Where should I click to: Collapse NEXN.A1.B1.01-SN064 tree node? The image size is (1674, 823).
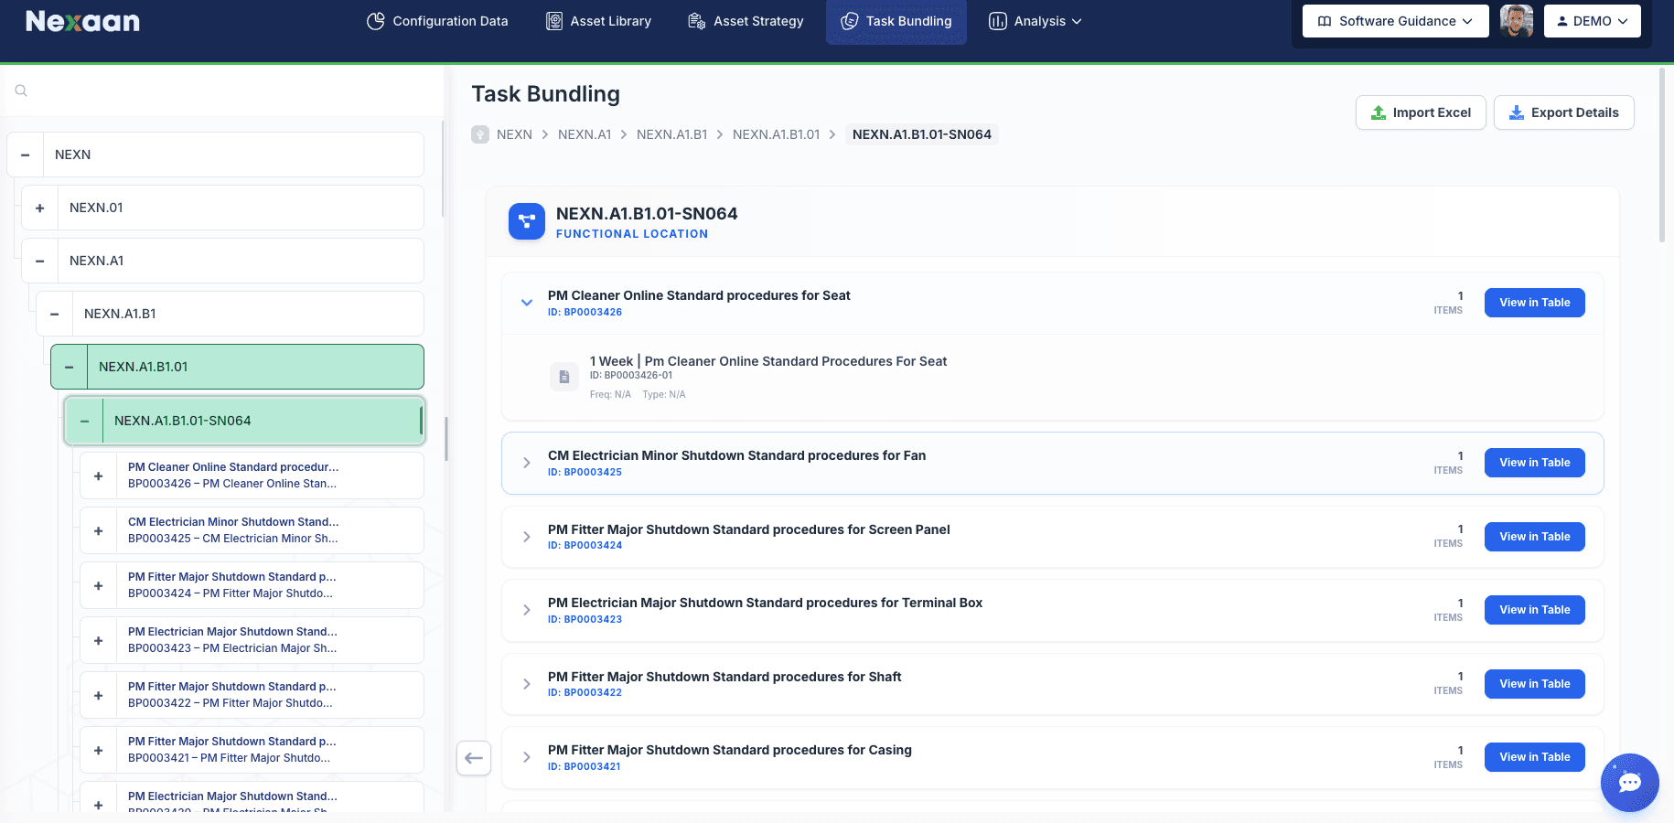point(85,421)
